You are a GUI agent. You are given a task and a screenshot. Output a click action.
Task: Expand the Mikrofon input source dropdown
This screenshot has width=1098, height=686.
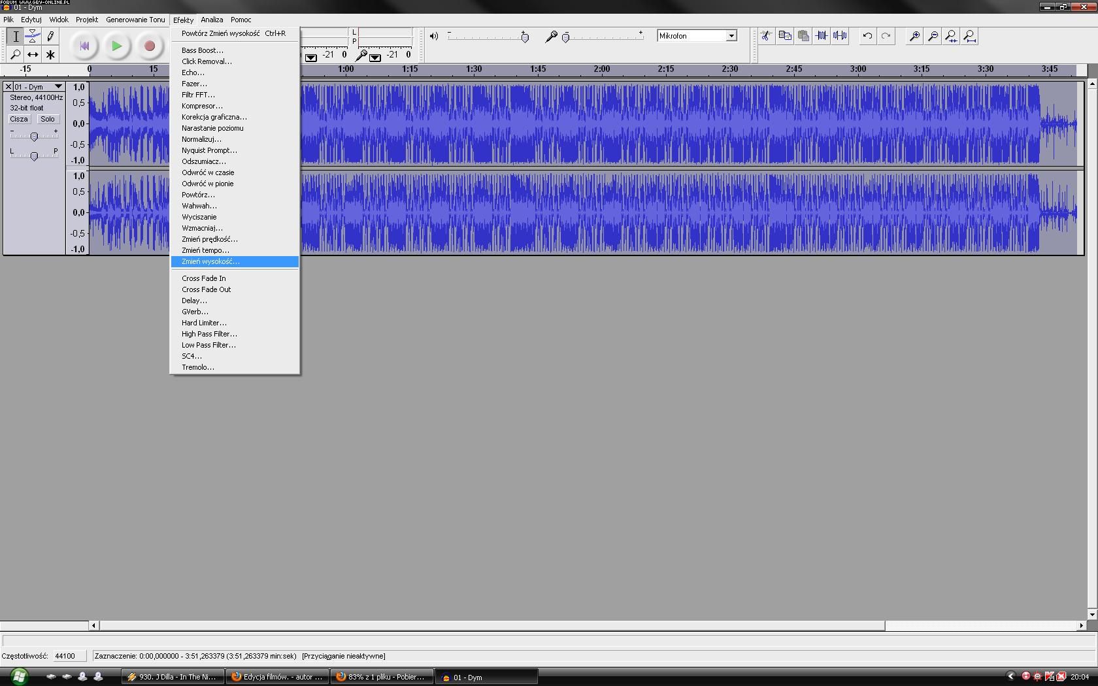point(731,36)
